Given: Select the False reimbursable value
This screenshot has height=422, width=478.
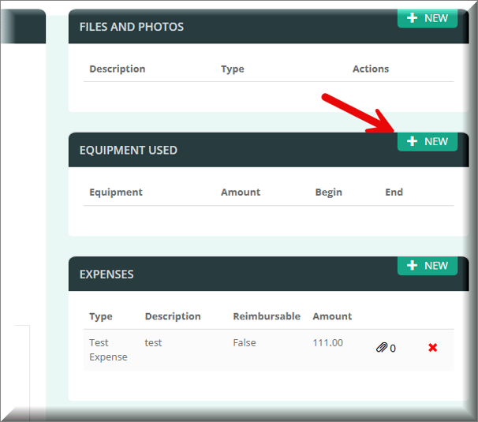Looking at the screenshot, I should 245,342.
